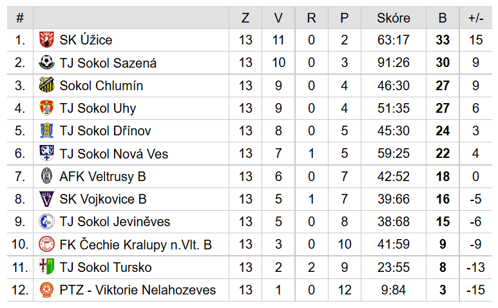This screenshot has width=498, height=308.
Task: Click the +/- column header
Action: tap(475, 18)
